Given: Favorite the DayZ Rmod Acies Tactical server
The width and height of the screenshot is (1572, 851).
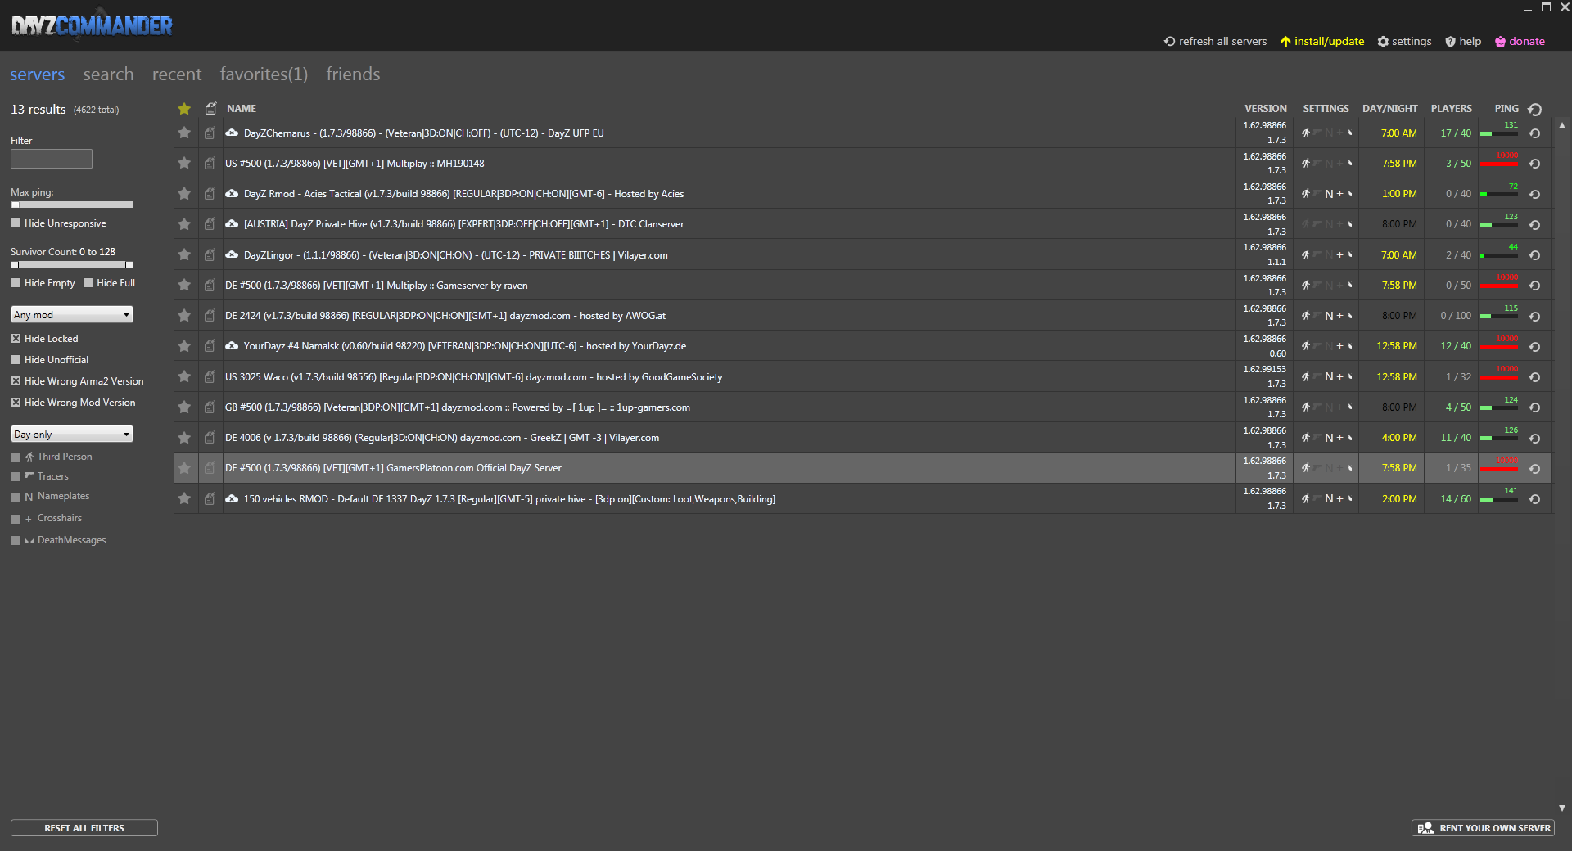Looking at the screenshot, I should click(184, 193).
